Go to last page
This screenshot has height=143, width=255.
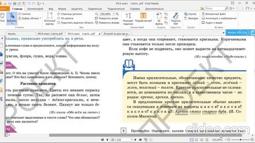point(141,139)
